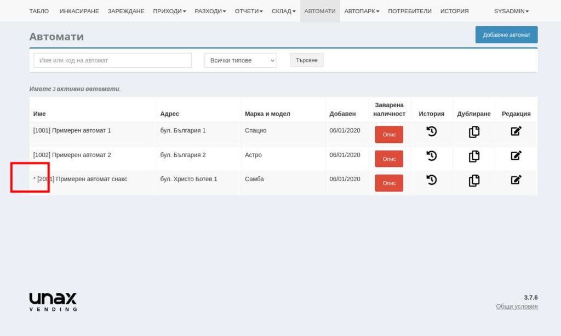Click the Автомати page heading
Screen dimensions: 561x336
[56, 37]
